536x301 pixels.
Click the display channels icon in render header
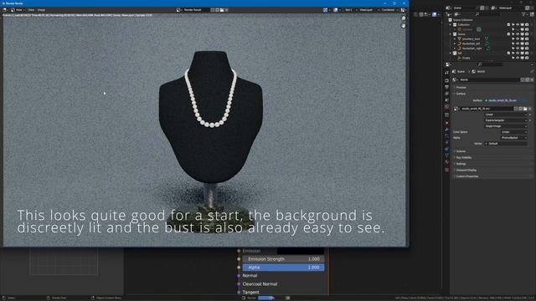click(404, 10)
